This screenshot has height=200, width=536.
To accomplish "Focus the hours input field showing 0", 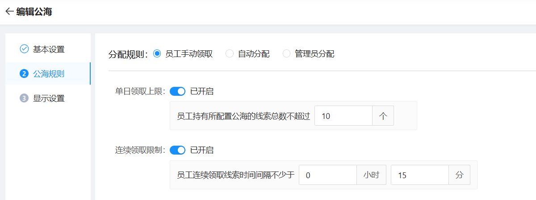I will click(327, 175).
